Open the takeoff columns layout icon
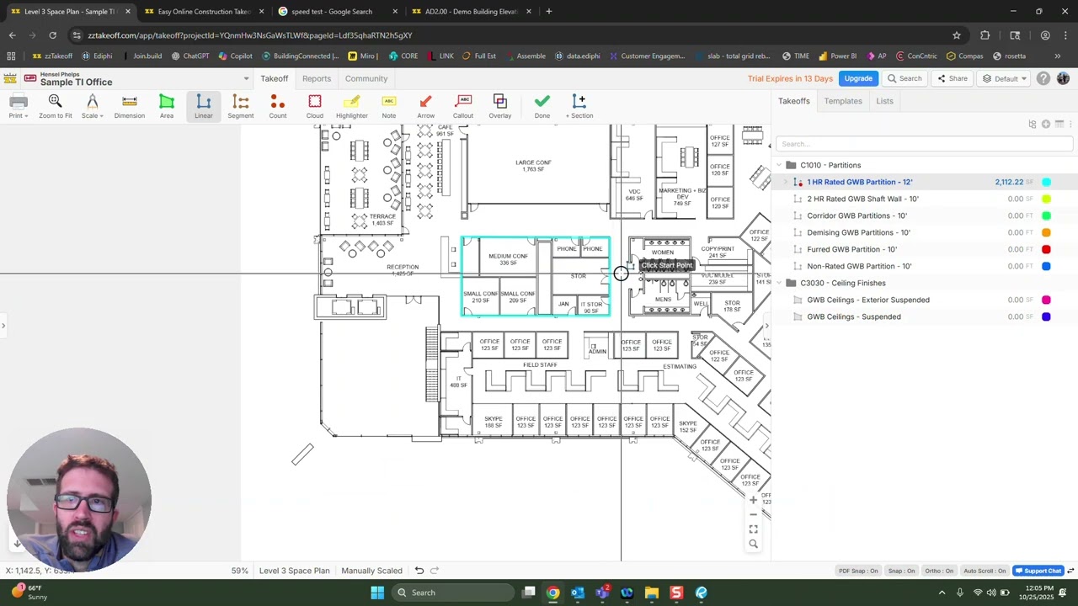Viewport: 1078px width, 606px height. coord(1059,125)
